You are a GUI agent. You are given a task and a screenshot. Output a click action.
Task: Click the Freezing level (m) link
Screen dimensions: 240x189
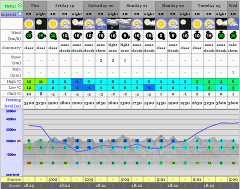pyautogui.click(x=13, y=103)
